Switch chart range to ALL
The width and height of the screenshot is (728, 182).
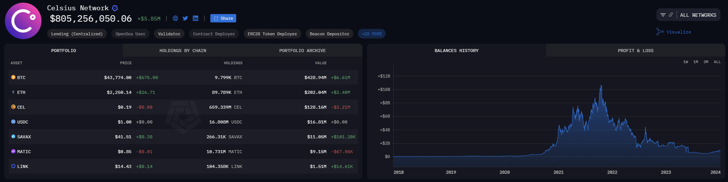(x=717, y=62)
